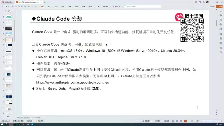
Task: Close the Claude Code document tab
Action: click(x=41, y=2)
